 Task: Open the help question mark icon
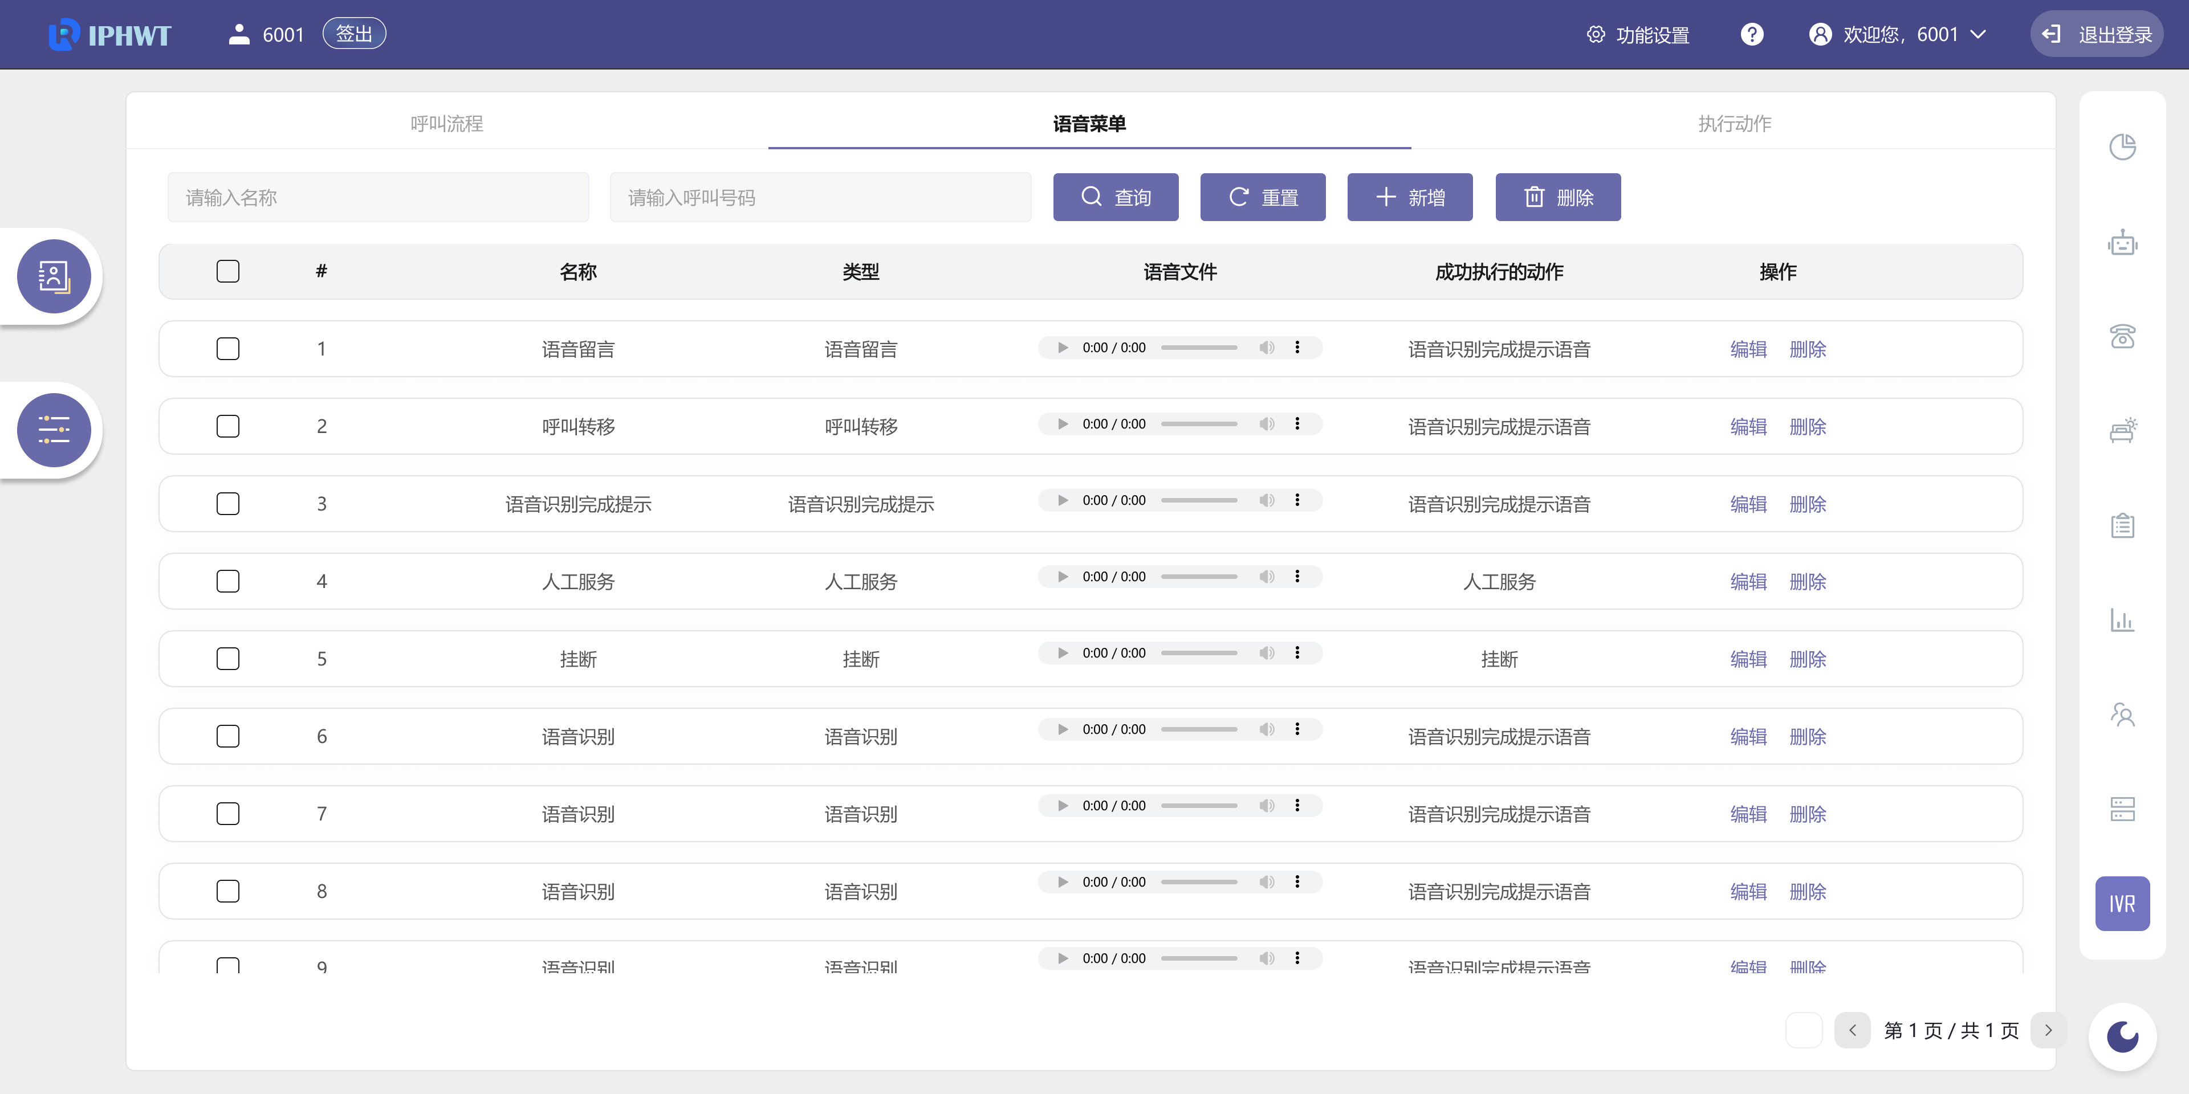(1751, 34)
